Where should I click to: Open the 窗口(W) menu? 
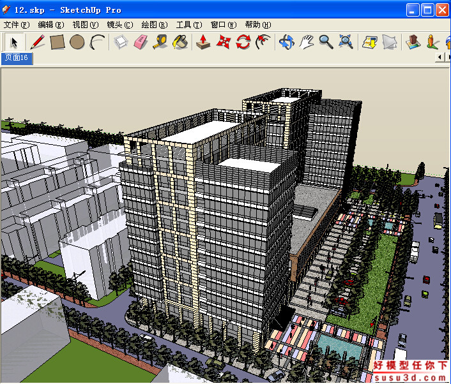pos(224,25)
